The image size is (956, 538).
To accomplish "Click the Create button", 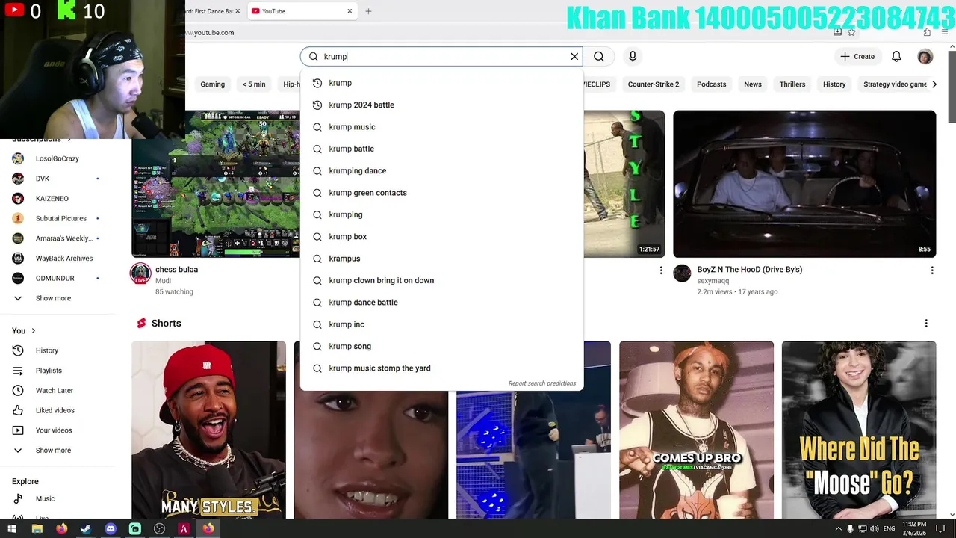I will (857, 56).
